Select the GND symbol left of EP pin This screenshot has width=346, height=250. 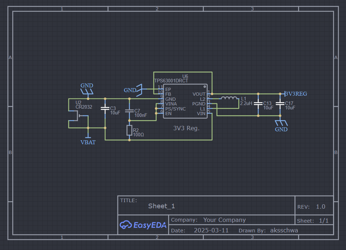point(133,90)
